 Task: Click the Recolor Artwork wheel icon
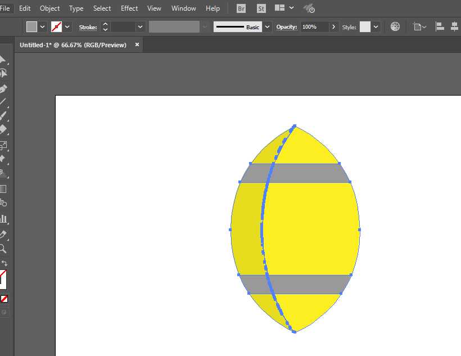click(395, 26)
